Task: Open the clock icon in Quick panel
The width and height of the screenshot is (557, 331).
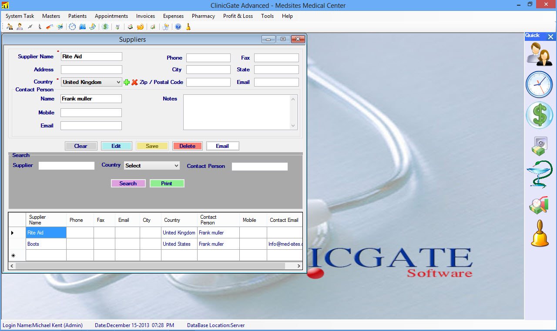Action: [539, 84]
